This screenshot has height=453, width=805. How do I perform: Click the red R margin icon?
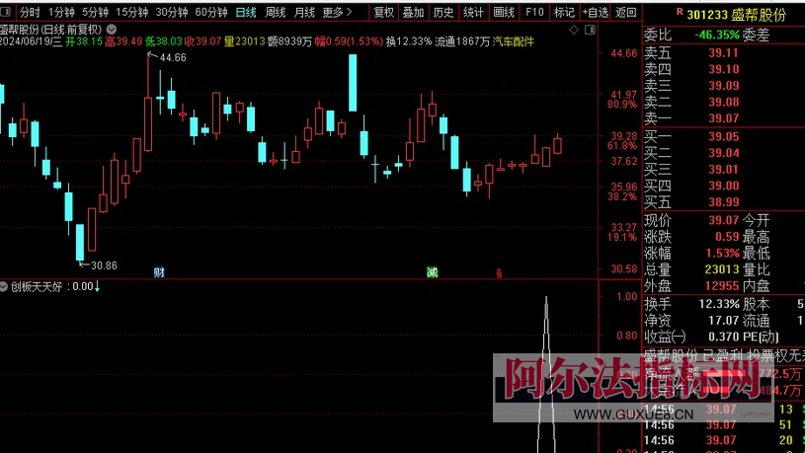coord(680,12)
